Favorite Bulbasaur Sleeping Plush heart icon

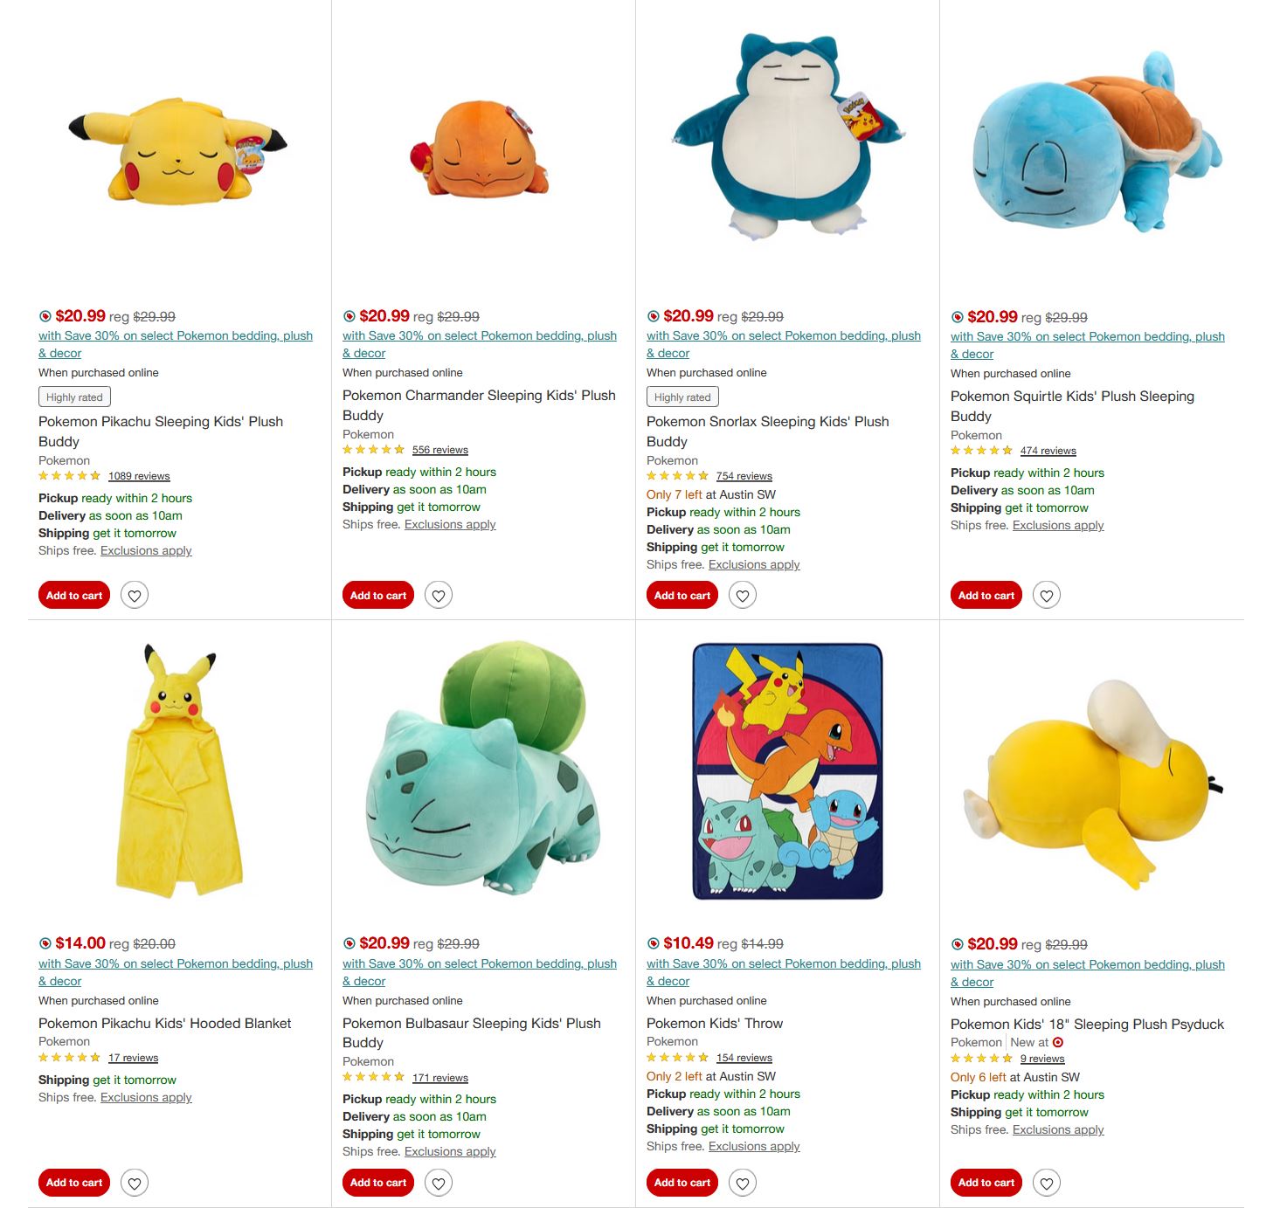(439, 1183)
